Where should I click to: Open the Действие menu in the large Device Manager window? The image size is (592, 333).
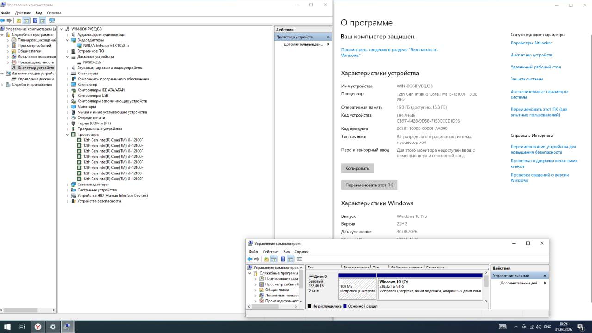pyautogui.click(x=23, y=13)
